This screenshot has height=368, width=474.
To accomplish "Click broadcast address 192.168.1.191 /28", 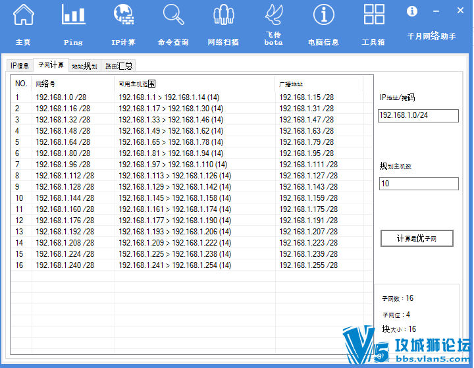I will [x=309, y=221].
